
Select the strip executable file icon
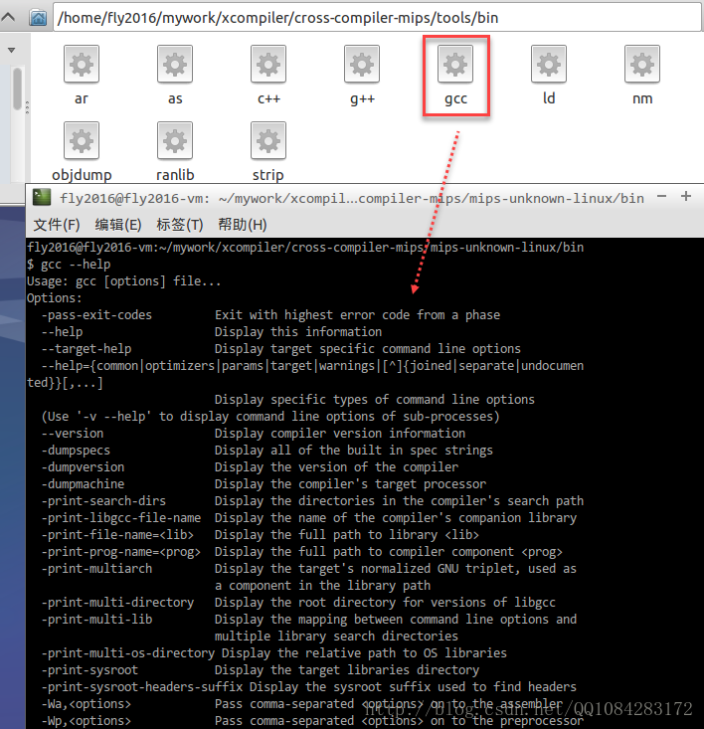point(268,141)
